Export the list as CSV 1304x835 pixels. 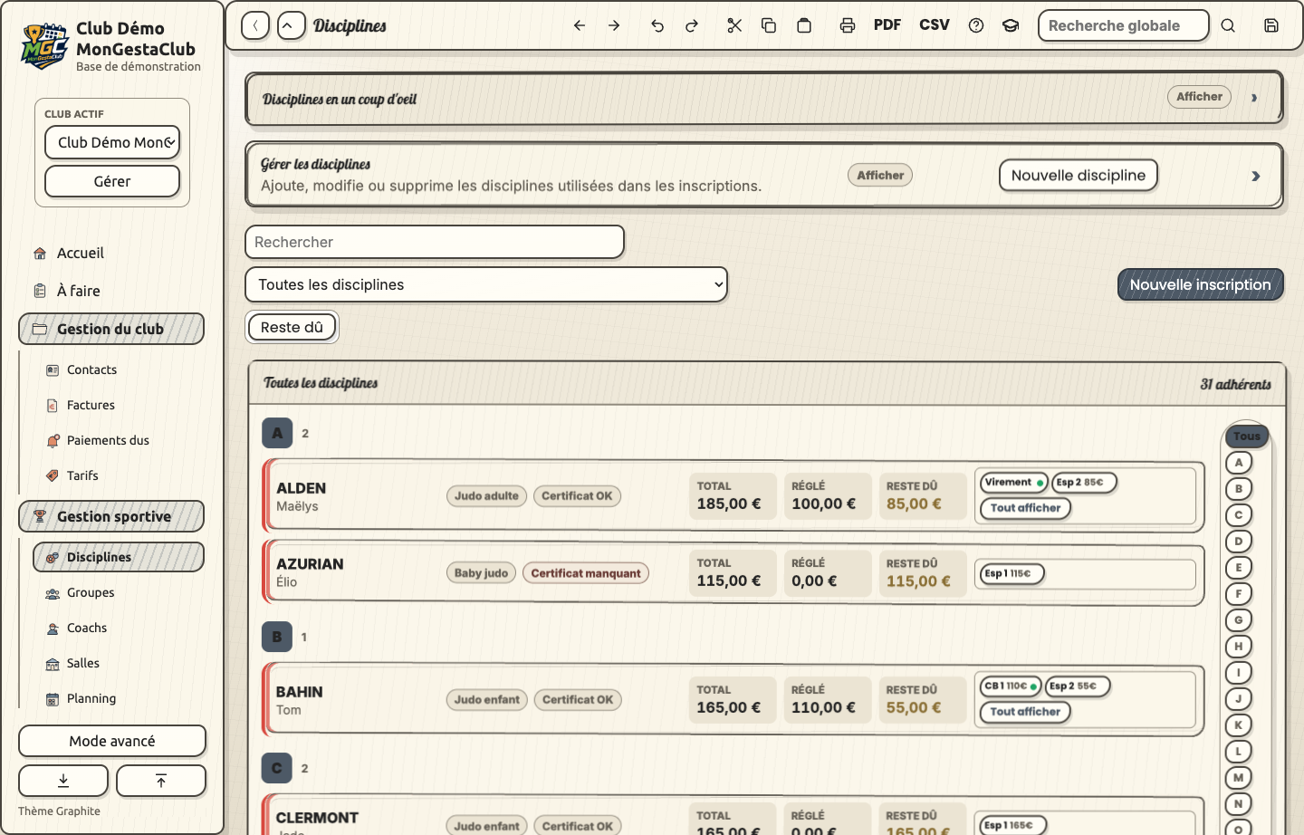pos(935,25)
